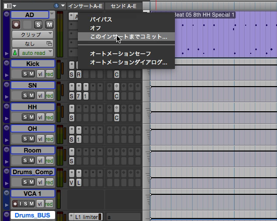Viewport: 277px width, 221px height.
Task: Click the green freeze icon on AD track
Action: pos(15,53)
